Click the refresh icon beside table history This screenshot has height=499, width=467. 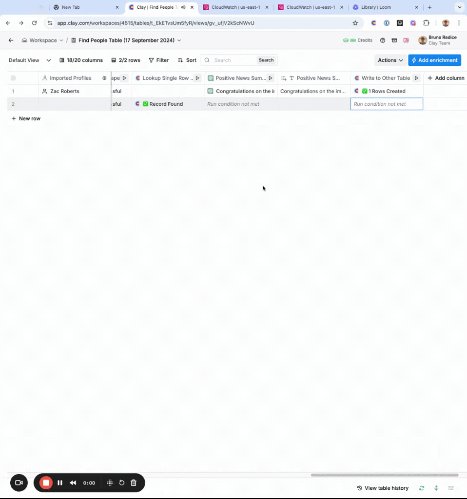pyautogui.click(x=422, y=488)
